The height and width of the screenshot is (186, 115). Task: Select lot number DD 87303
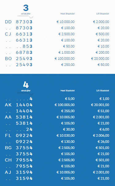(x=19, y=22)
